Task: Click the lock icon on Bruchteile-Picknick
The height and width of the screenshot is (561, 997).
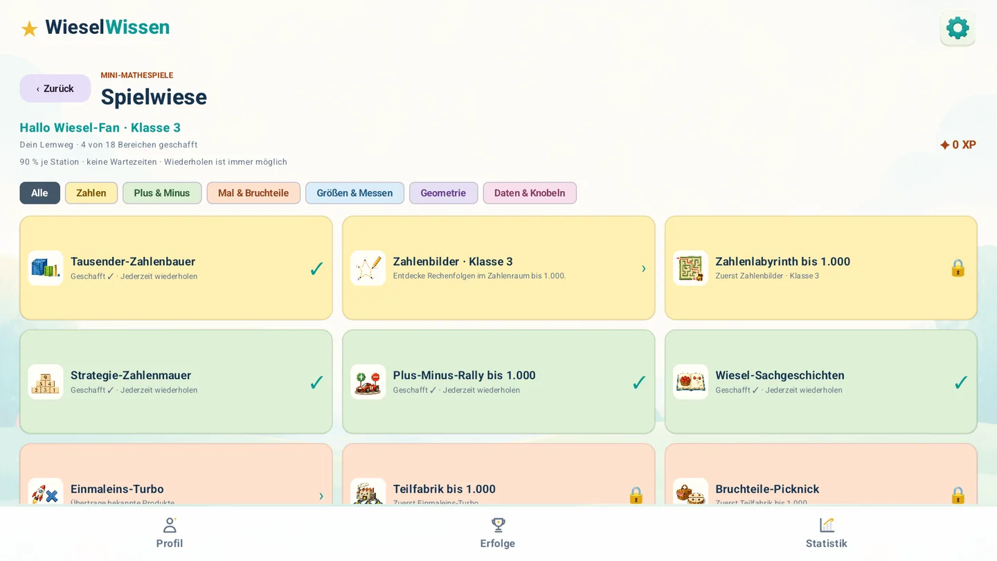Action: 958,495
